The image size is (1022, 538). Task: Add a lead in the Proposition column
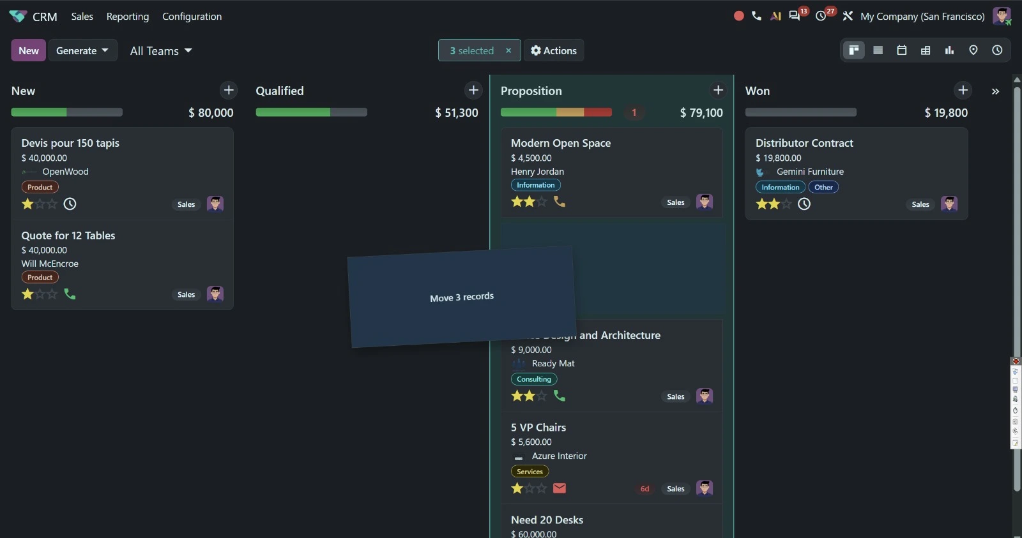coord(718,91)
